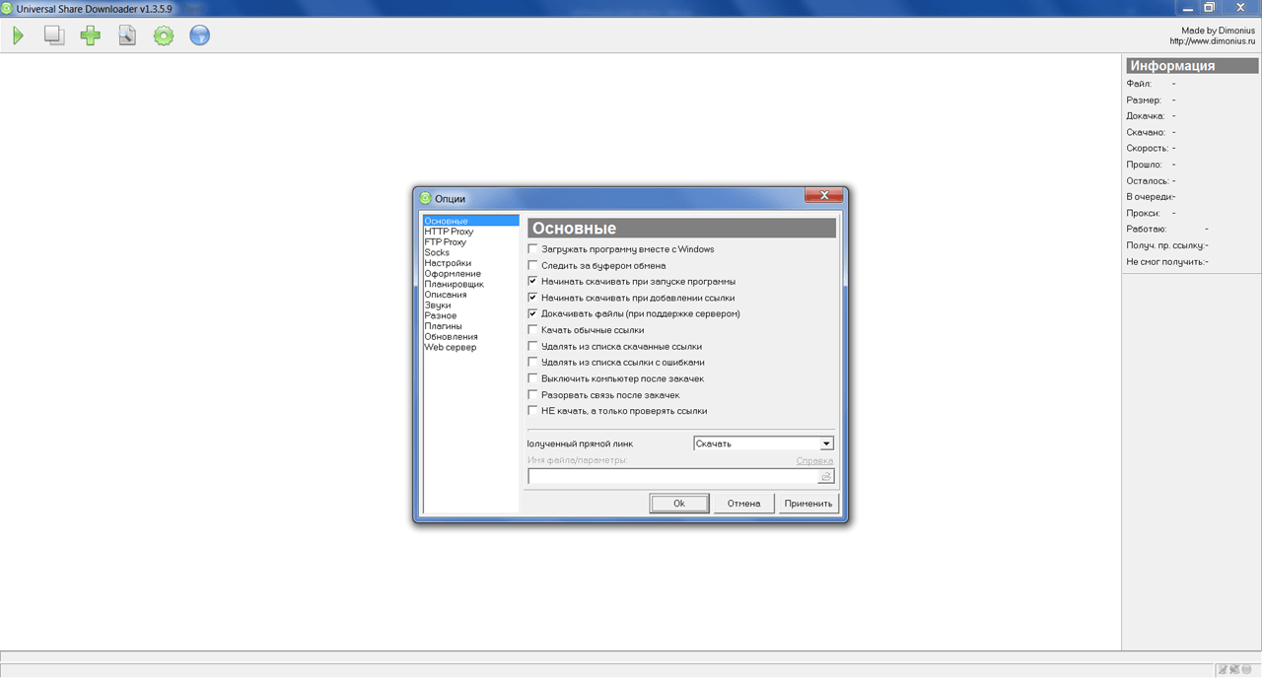The image size is (1262, 678).
Task: Click the Информация panel header
Action: click(x=1191, y=66)
